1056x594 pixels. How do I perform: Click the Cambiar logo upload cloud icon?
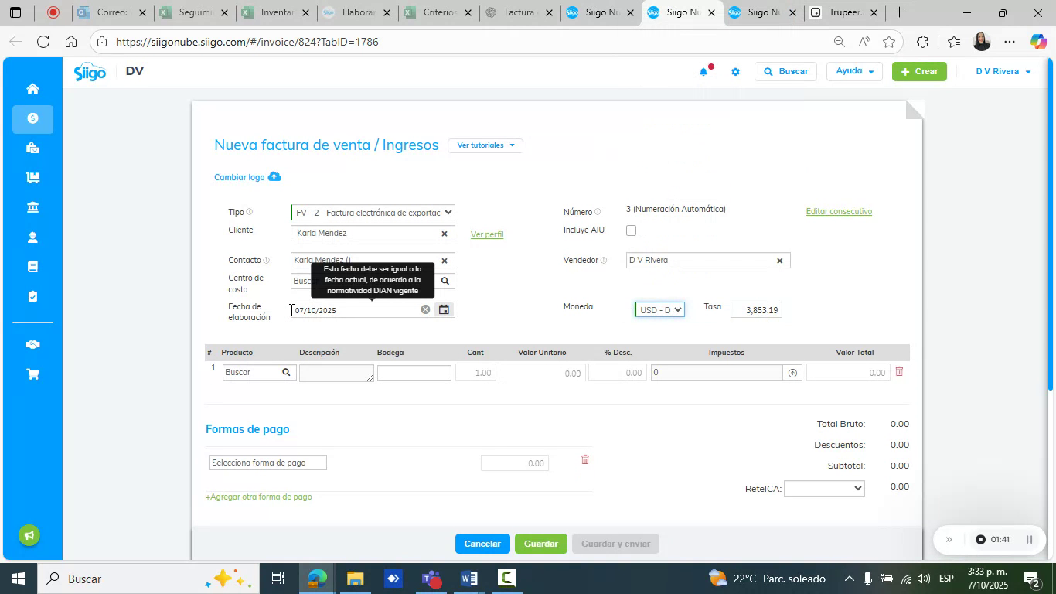pyautogui.click(x=274, y=177)
